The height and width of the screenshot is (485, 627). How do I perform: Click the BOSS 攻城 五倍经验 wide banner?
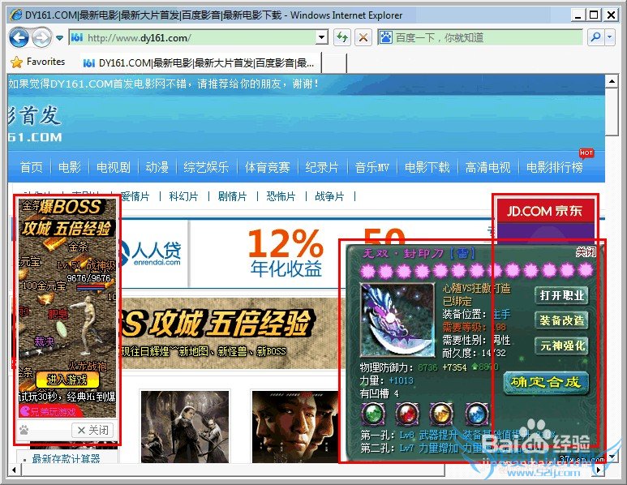pyautogui.click(x=229, y=333)
